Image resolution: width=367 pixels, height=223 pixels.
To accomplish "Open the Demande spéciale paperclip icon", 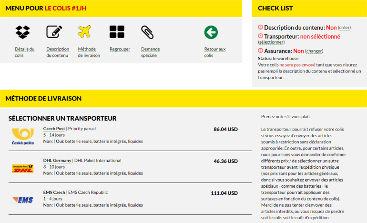I will point(147,32).
